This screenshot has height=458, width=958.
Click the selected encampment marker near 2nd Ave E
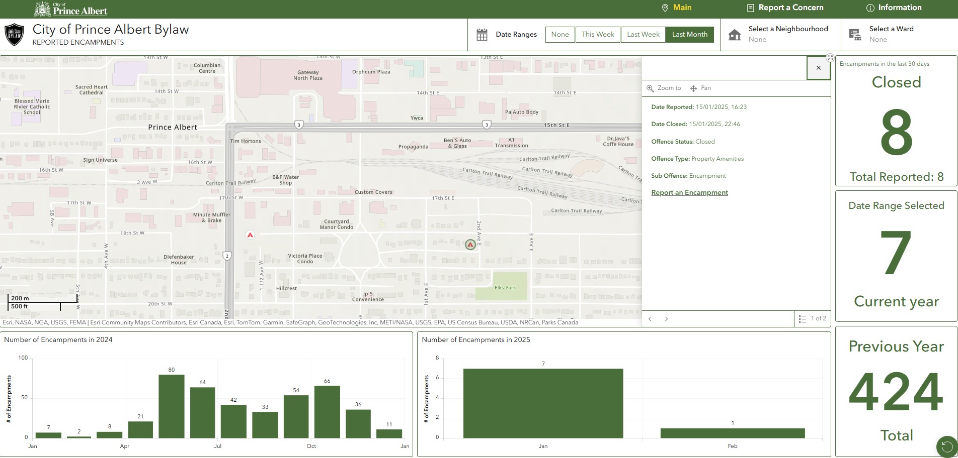(x=470, y=245)
